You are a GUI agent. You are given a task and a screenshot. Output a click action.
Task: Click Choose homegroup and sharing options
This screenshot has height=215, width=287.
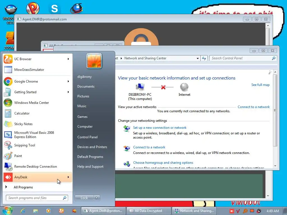[163, 163]
